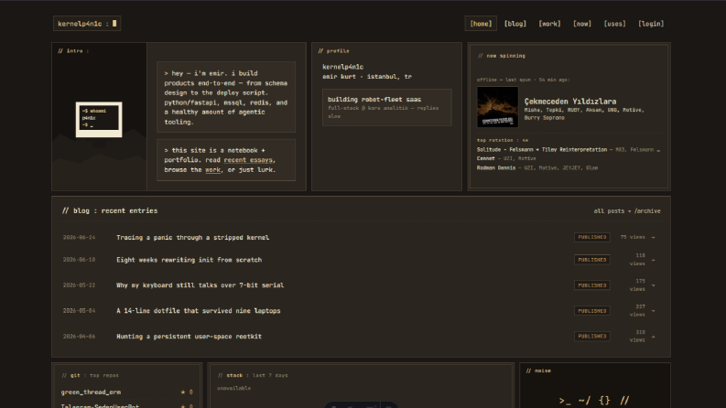Image resolution: width=726 pixels, height=408 pixels.
Task: Open the 'Rodman Dennis' track
Action: (x=496, y=168)
